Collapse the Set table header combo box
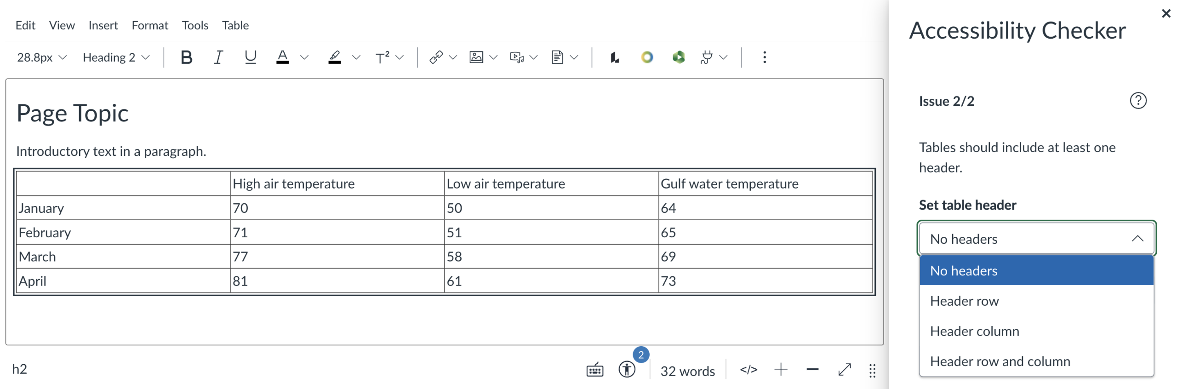 point(1036,239)
